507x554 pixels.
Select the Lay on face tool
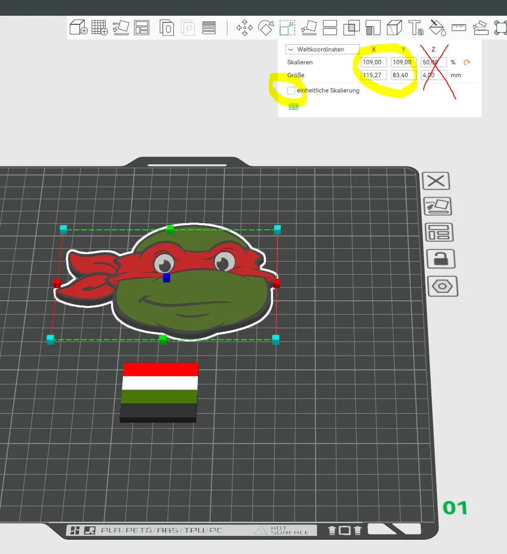pyautogui.click(x=309, y=28)
